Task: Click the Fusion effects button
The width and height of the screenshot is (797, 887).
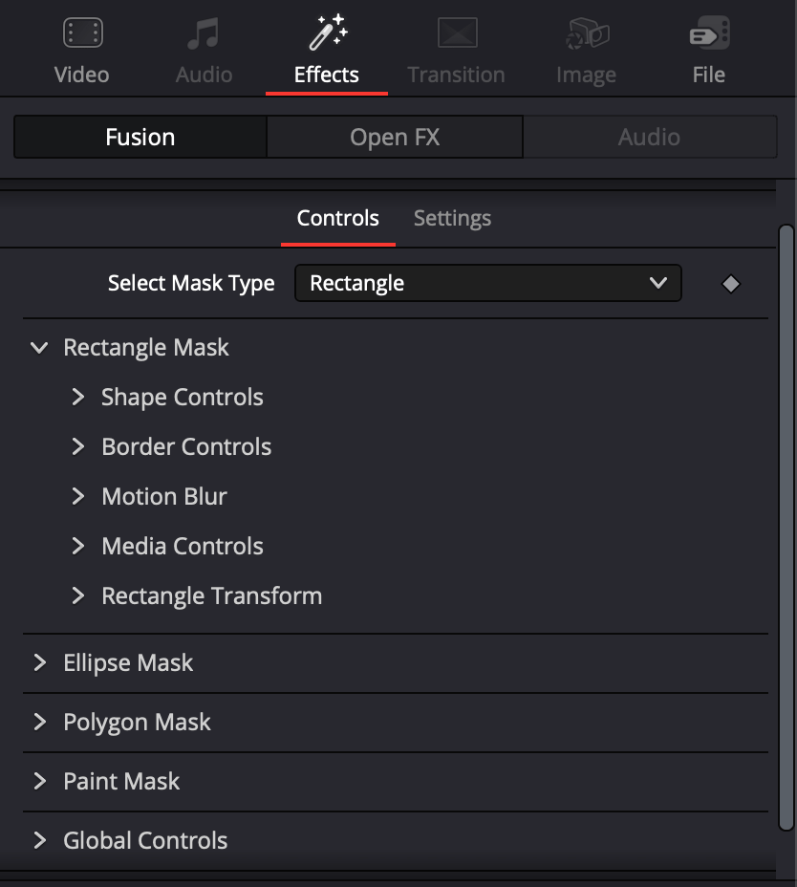Action: [x=140, y=137]
